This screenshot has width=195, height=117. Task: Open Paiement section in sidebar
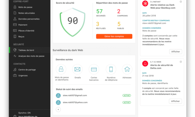pos(23,25)
